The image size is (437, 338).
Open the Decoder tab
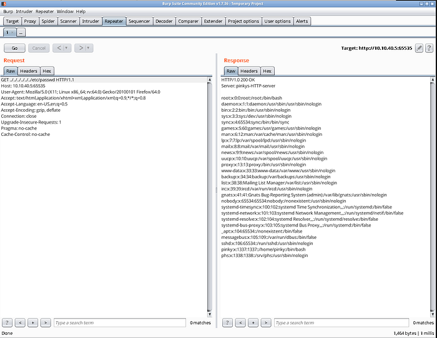164,21
